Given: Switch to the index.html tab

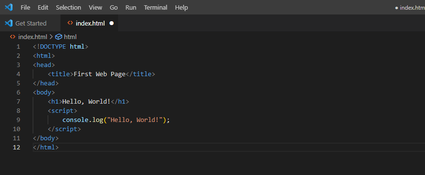Looking at the screenshot, I should coord(89,23).
